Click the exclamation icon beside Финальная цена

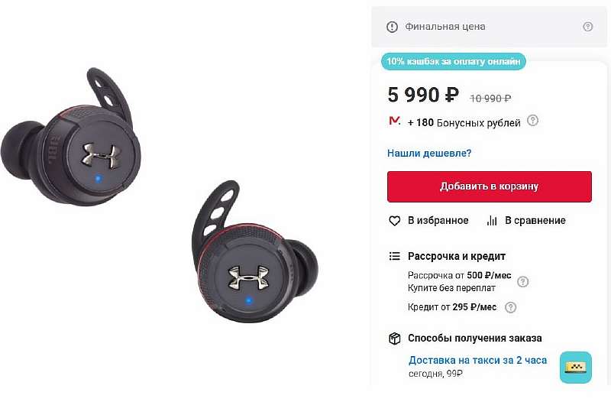coord(392,27)
